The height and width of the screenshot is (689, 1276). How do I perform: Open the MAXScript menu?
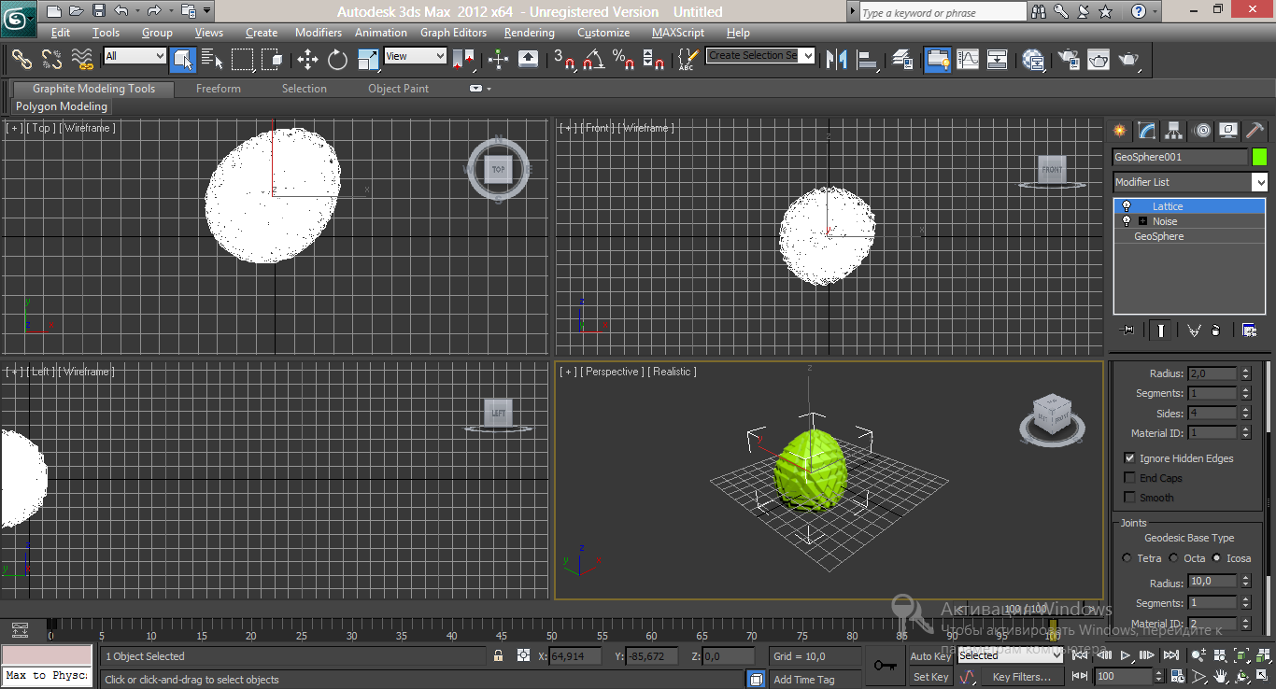[678, 33]
